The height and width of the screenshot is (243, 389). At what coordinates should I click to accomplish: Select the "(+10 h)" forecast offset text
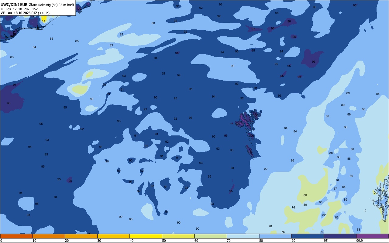click(x=44, y=13)
